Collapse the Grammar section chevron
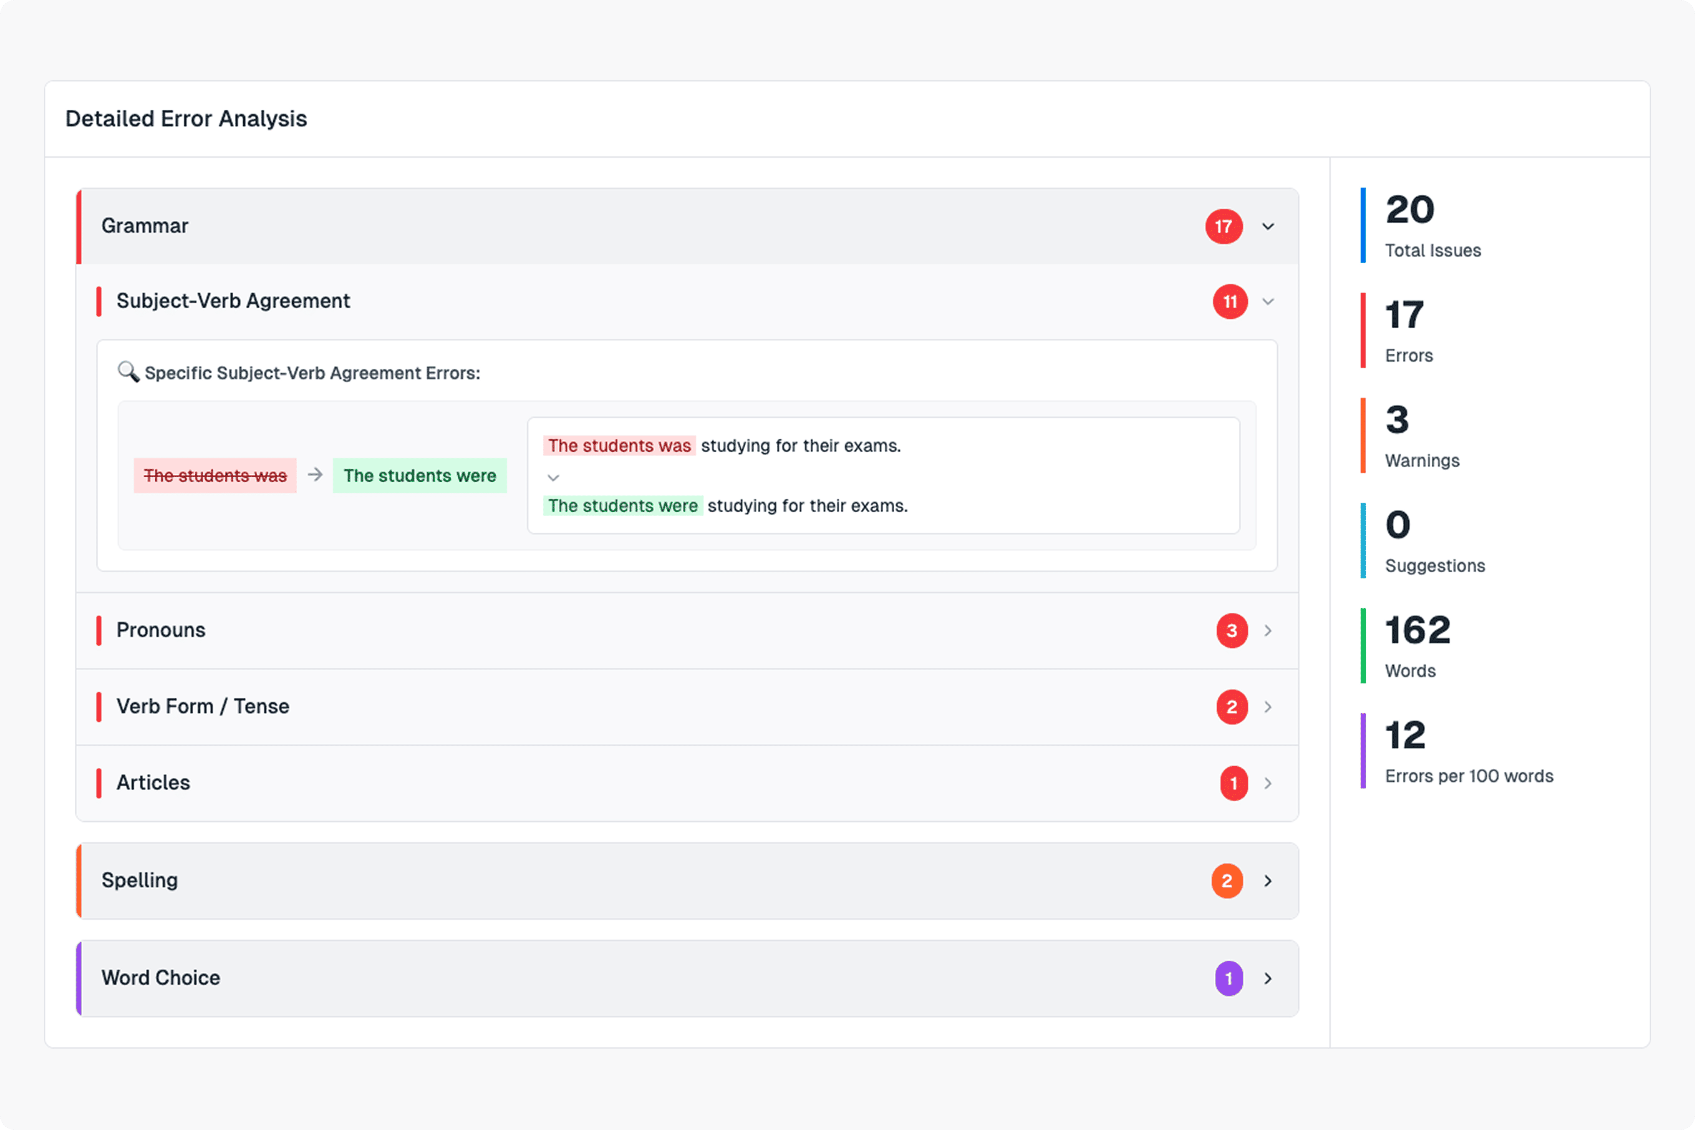Viewport: 1695px width, 1130px height. click(1267, 226)
